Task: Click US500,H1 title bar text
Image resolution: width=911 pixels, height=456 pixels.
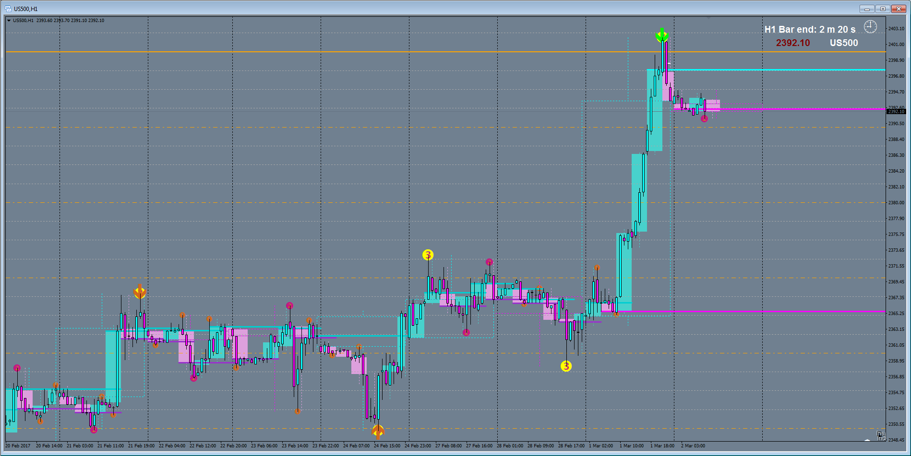Action: pyautogui.click(x=26, y=9)
